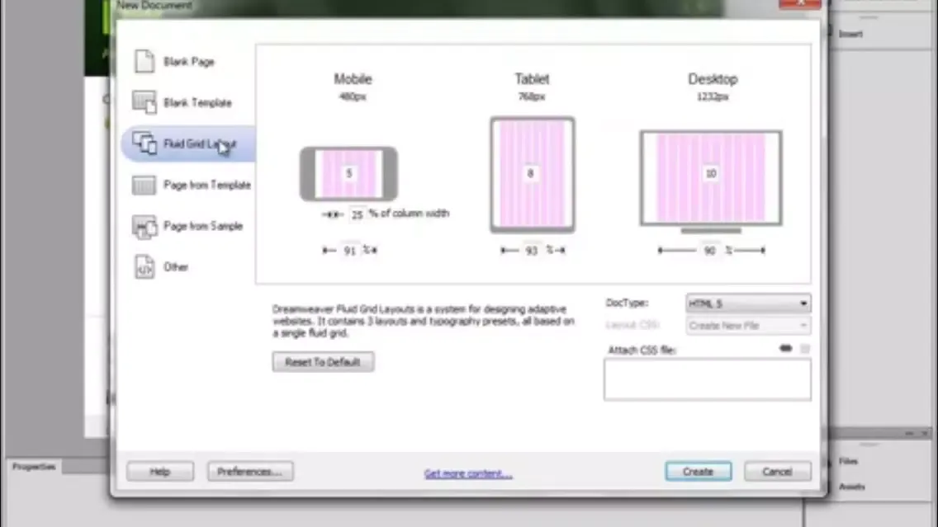Open the Properties panel tab in Dreamweaver
938x527 pixels.
34,467
